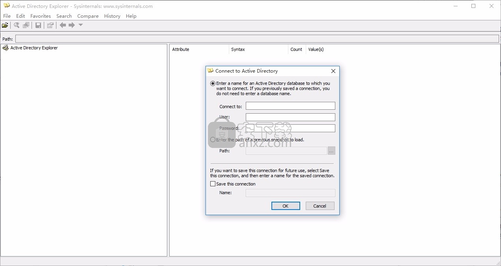The image size is (501, 266).
Task: Click the snapshot Path browse button
Action: click(x=331, y=151)
